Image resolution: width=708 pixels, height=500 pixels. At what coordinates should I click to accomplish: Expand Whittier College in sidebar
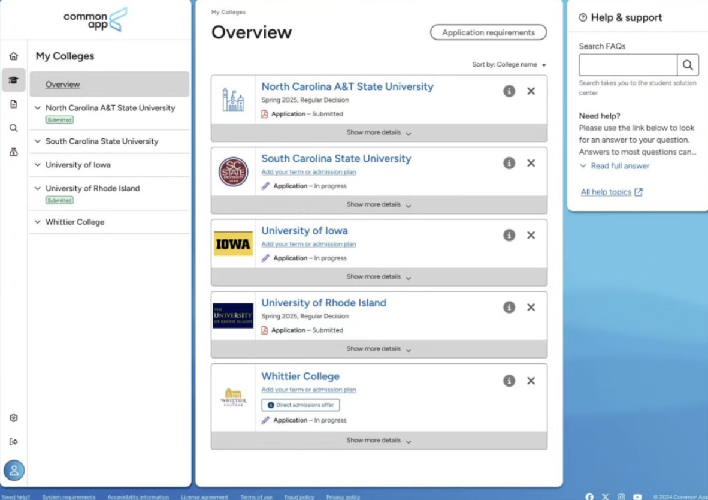(38, 221)
